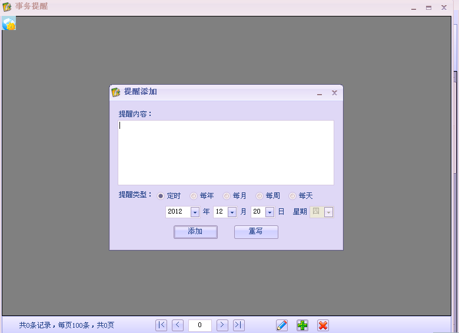Click the pencil edit icon in bottom toolbar
Viewport: 459px width, 333px height.
click(282, 325)
